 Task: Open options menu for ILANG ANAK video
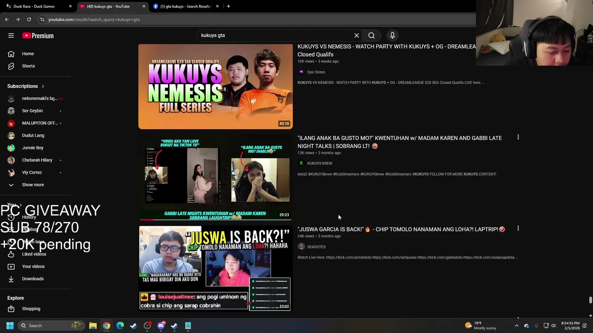click(518, 137)
